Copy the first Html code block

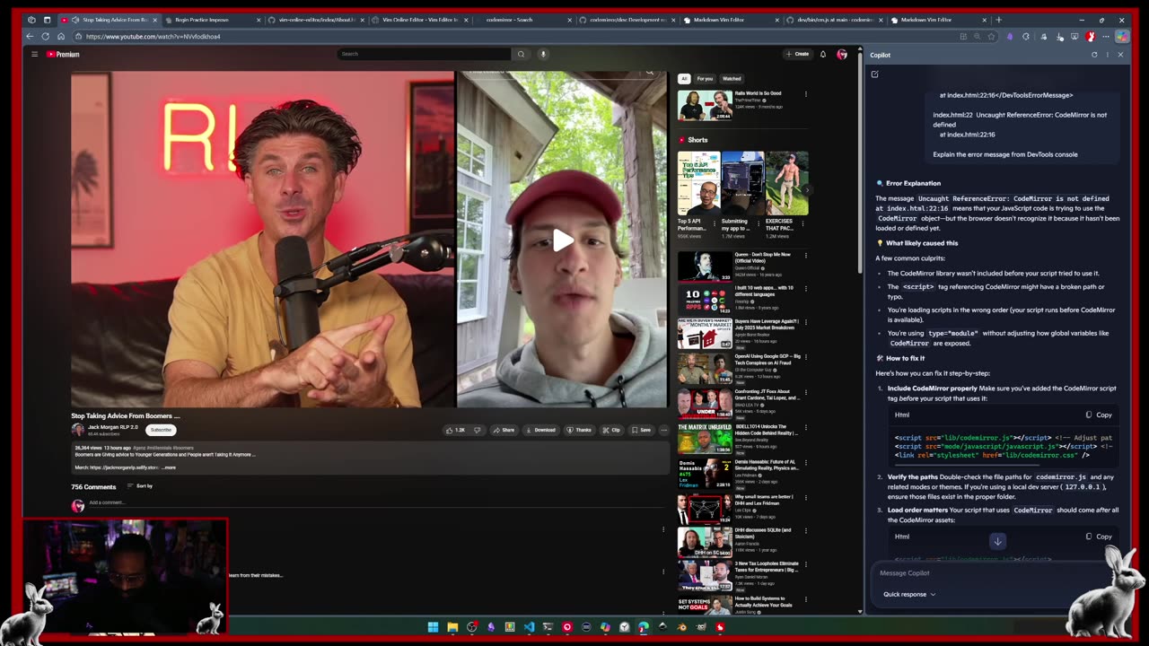click(1099, 415)
